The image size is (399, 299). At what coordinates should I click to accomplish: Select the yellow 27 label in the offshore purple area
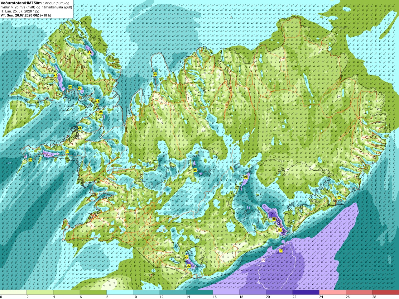[281, 251]
